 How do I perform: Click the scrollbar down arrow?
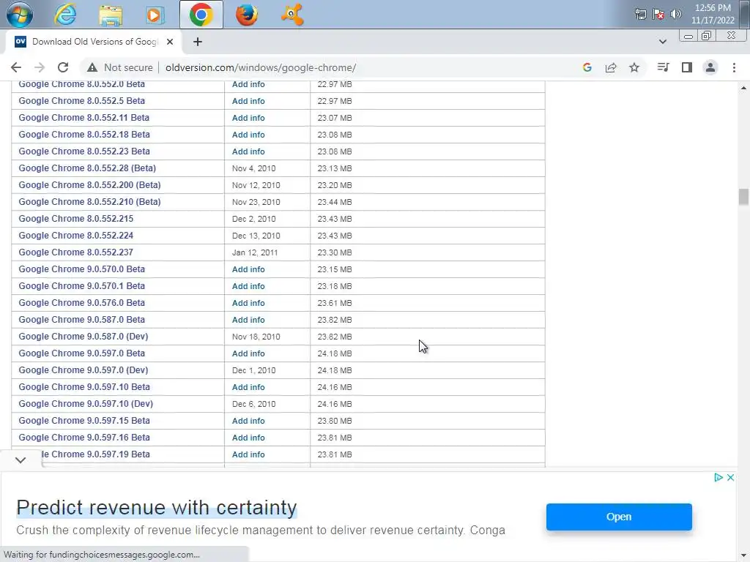click(743, 555)
